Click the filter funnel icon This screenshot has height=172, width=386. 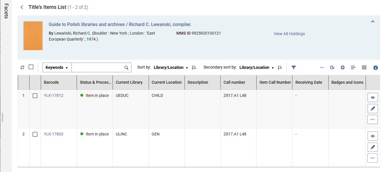294,67
